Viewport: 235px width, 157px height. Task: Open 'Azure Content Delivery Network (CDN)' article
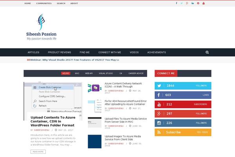(x=123, y=85)
